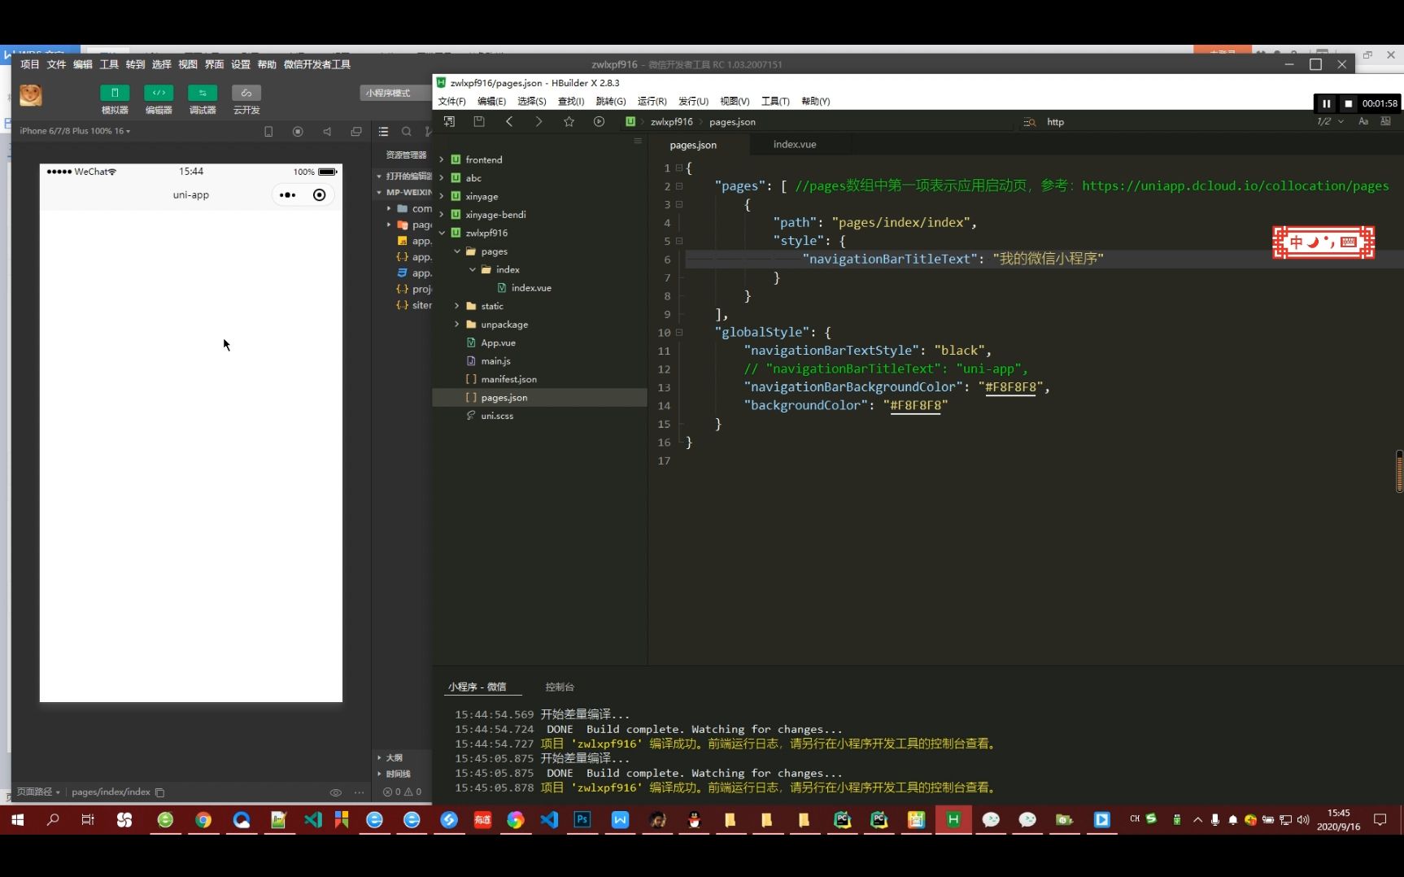Viewport: 1404px width, 877px height.
Task: Expand the frontend project in HBuilder tree
Action: [442, 160]
